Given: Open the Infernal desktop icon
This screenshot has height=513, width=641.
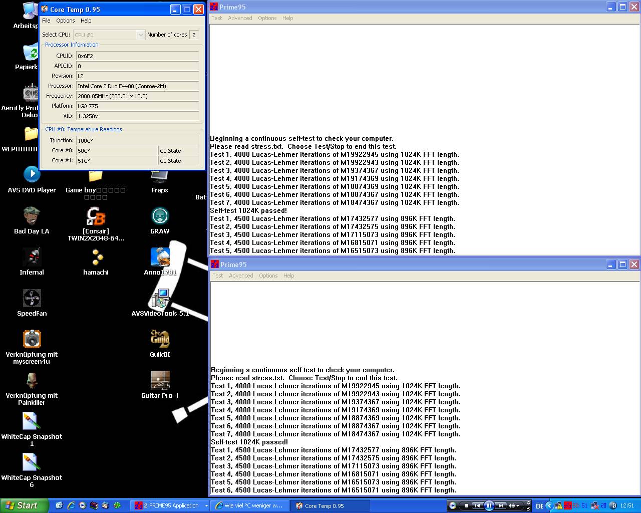Looking at the screenshot, I should pyautogui.click(x=32, y=257).
